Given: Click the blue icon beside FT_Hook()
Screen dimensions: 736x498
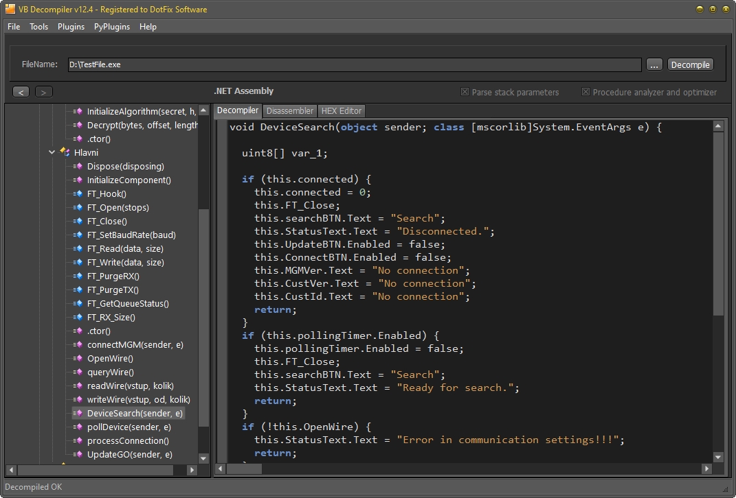Looking at the screenshot, I should pyautogui.click(x=78, y=193).
